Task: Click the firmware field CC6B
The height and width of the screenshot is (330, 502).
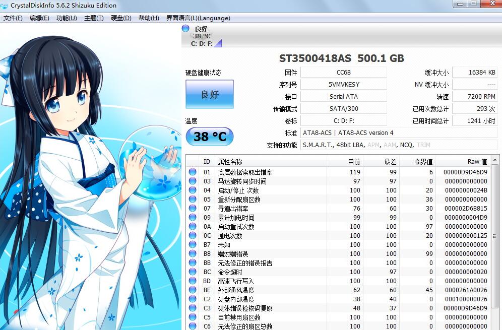Action: [x=344, y=73]
